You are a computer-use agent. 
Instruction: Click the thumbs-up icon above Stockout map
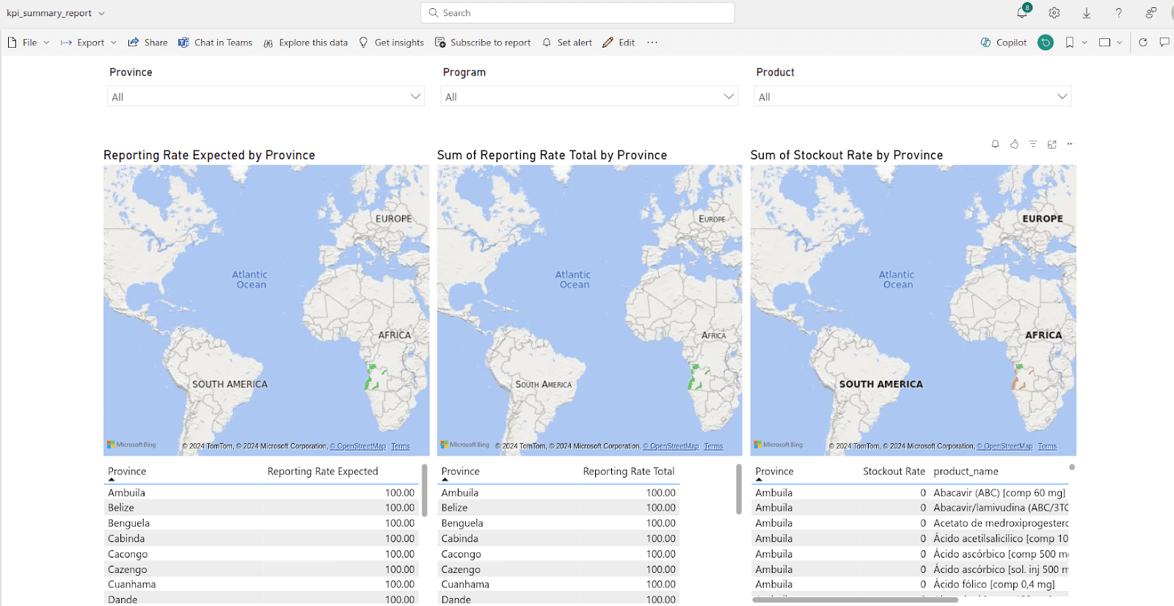click(x=1014, y=144)
